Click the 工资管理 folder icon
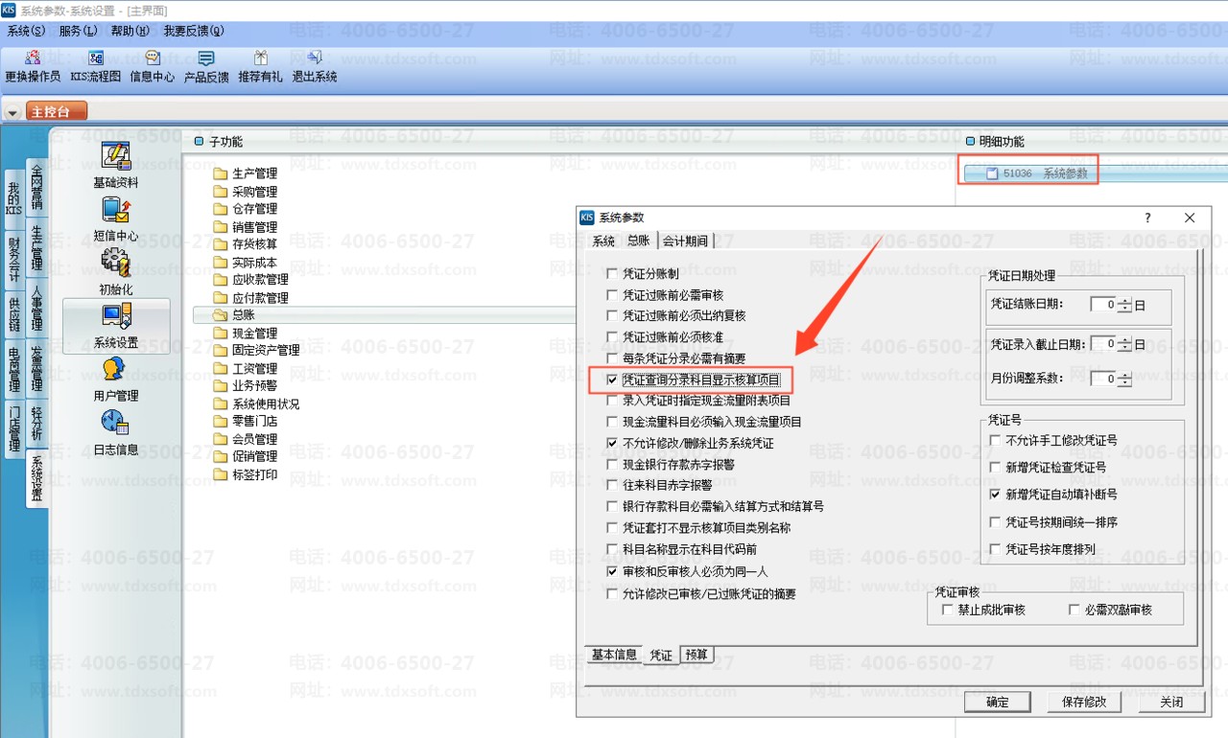Viewport: 1228px width, 738px height. [221, 369]
